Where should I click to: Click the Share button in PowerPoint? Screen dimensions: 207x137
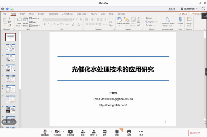coord(183,14)
